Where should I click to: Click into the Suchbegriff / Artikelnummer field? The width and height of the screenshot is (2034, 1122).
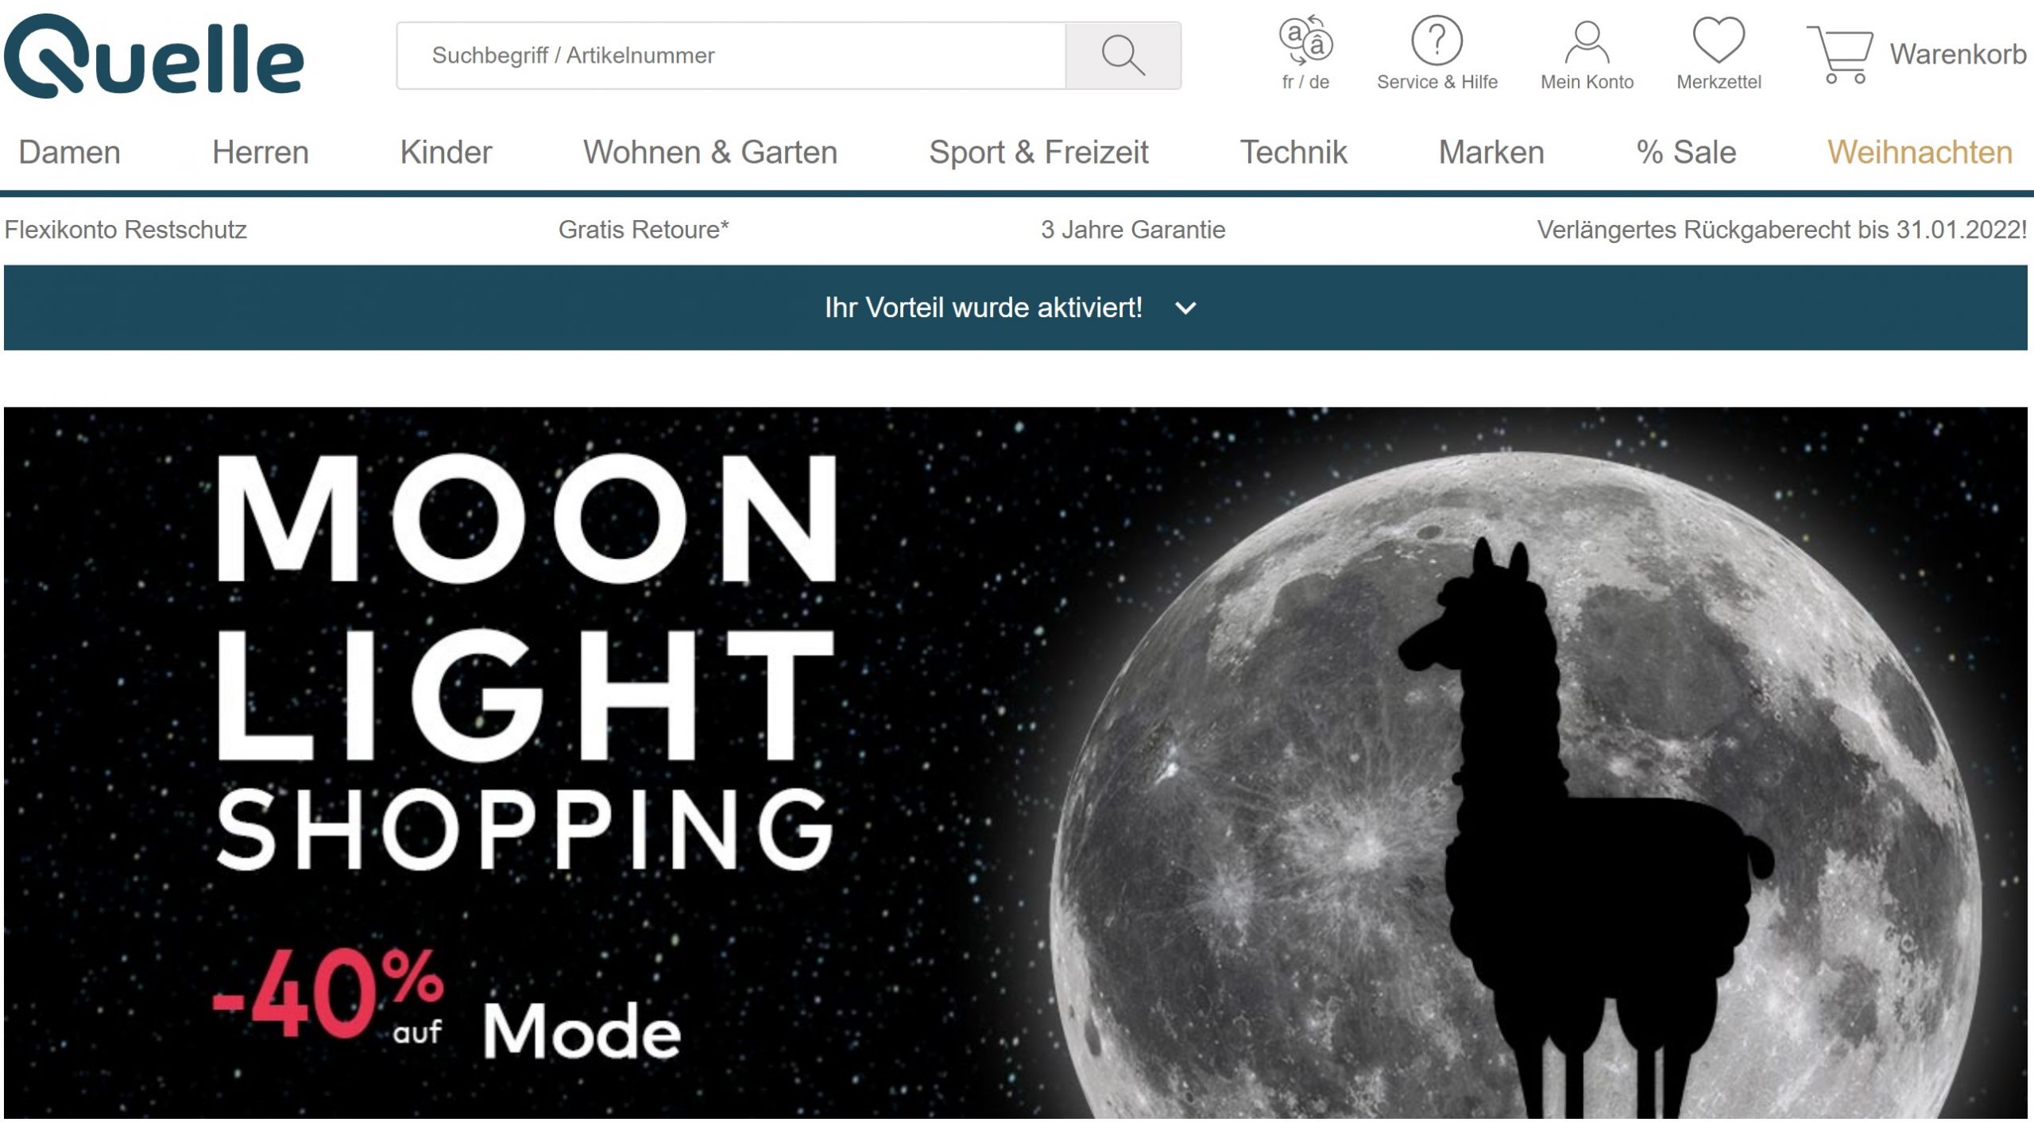[731, 56]
